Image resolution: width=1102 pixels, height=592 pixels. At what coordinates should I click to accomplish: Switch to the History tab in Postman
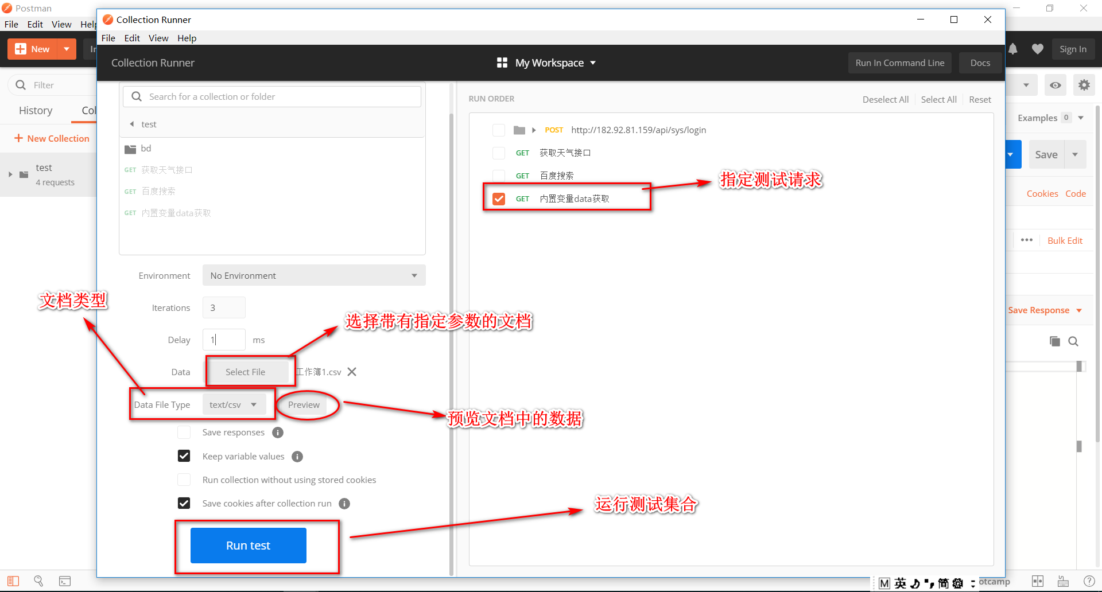(x=36, y=110)
